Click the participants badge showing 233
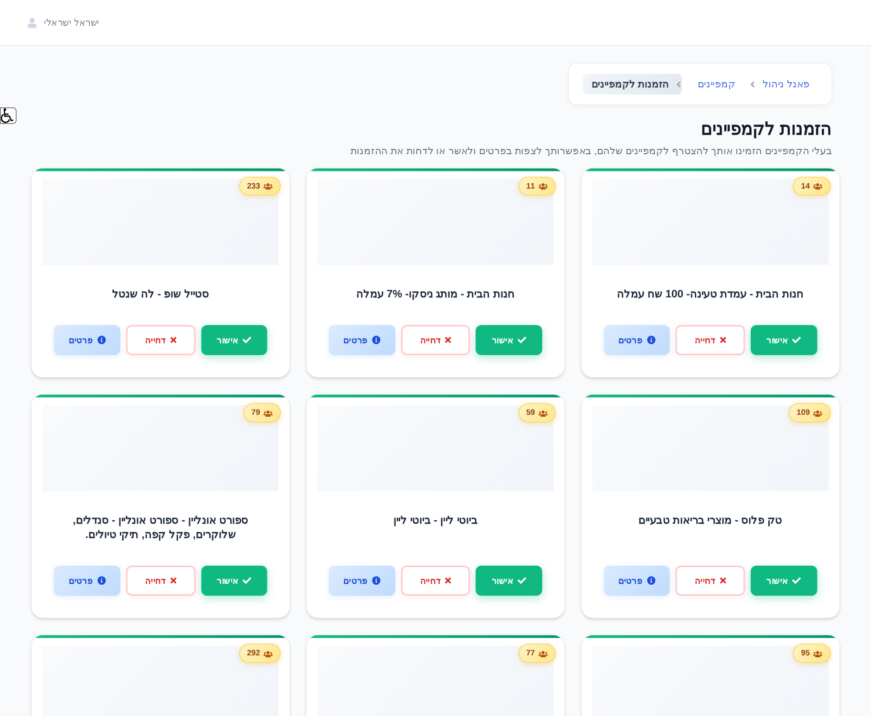 pos(260,186)
